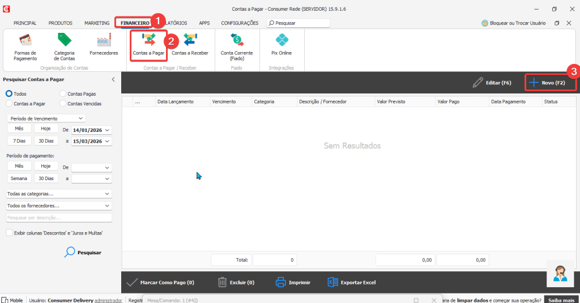The height and width of the screenshot is (303, 580).
Task: Select the Contas Vencidas radio option
Action: tap(63, 104)
